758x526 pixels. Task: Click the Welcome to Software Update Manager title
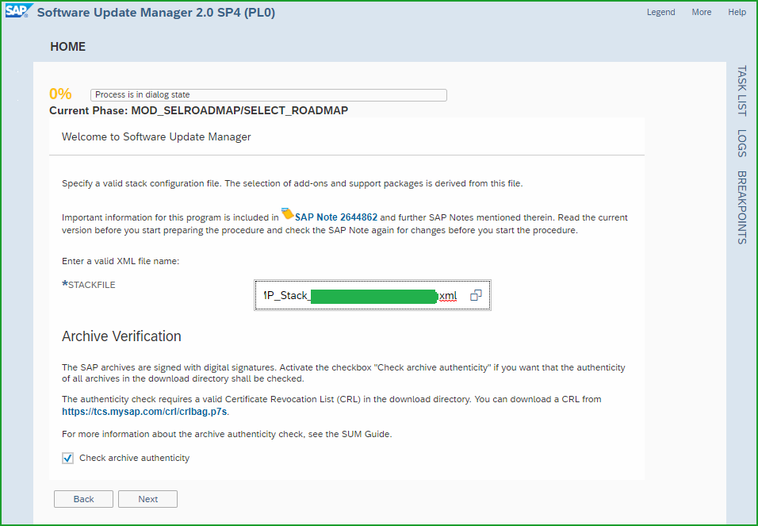[156, 137]
